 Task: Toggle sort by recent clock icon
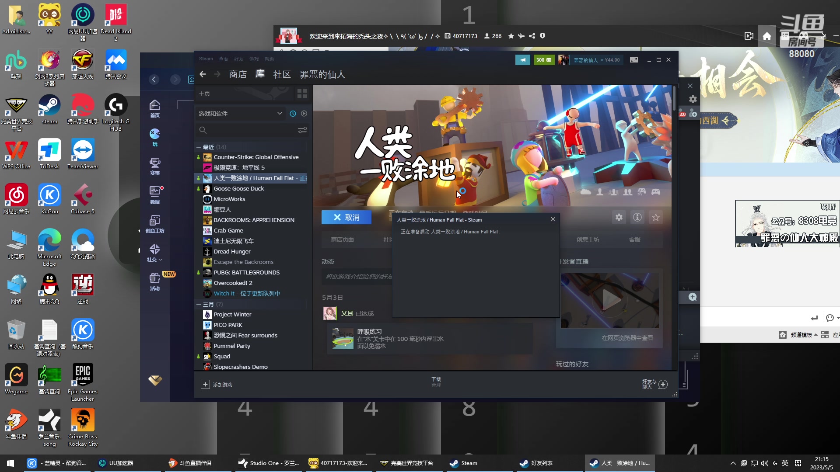[293, 114]
